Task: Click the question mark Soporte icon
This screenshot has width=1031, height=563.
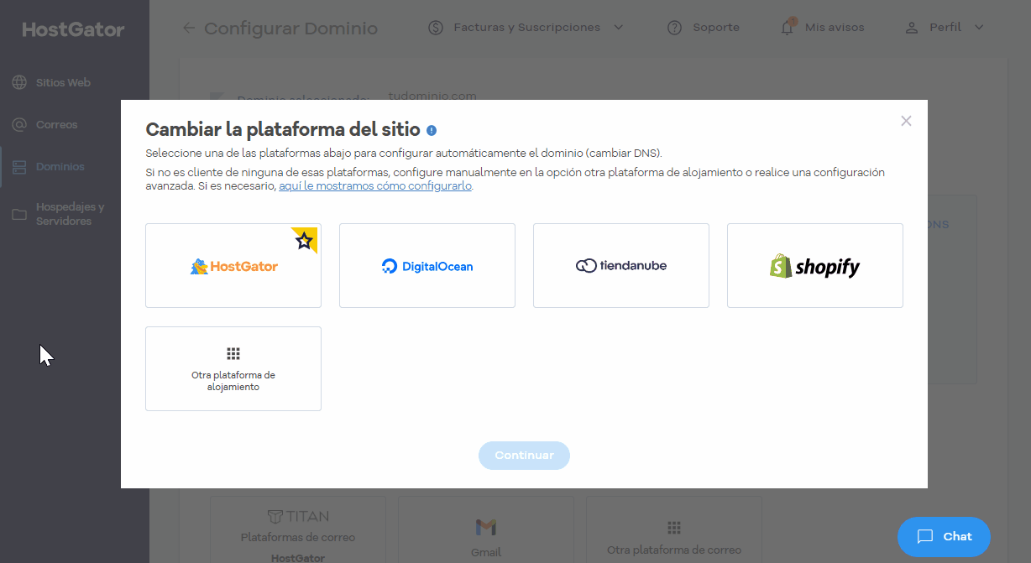Action: (x=674, y=28)
